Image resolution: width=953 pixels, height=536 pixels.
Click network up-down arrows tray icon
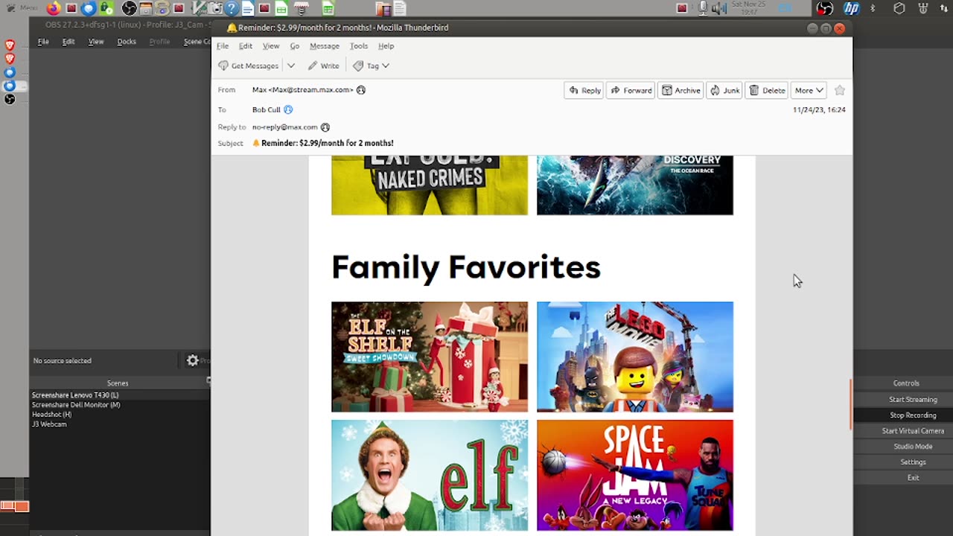[944, 8]
